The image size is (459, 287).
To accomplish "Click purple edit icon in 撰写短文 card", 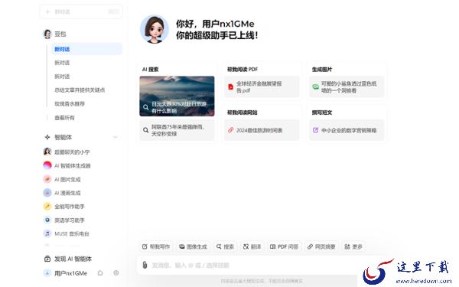I will pyautogui.click(x=315, y=130).
